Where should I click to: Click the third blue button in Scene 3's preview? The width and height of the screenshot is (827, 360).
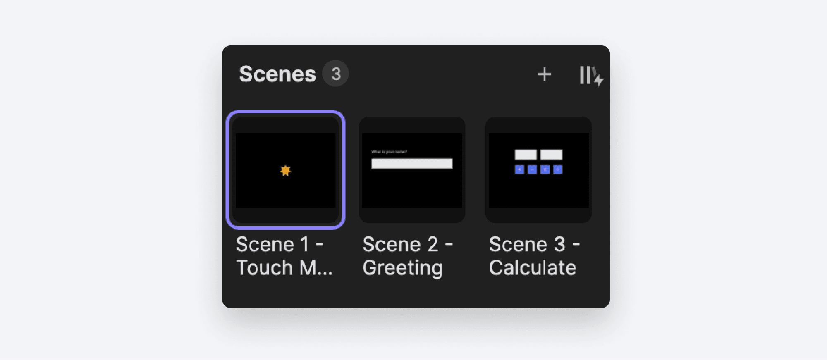click(545, 170)
